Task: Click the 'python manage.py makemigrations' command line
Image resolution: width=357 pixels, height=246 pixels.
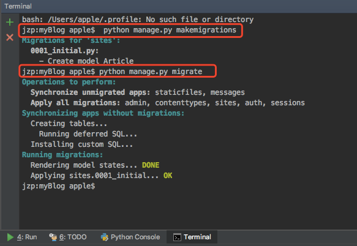Action: (129, 30)
